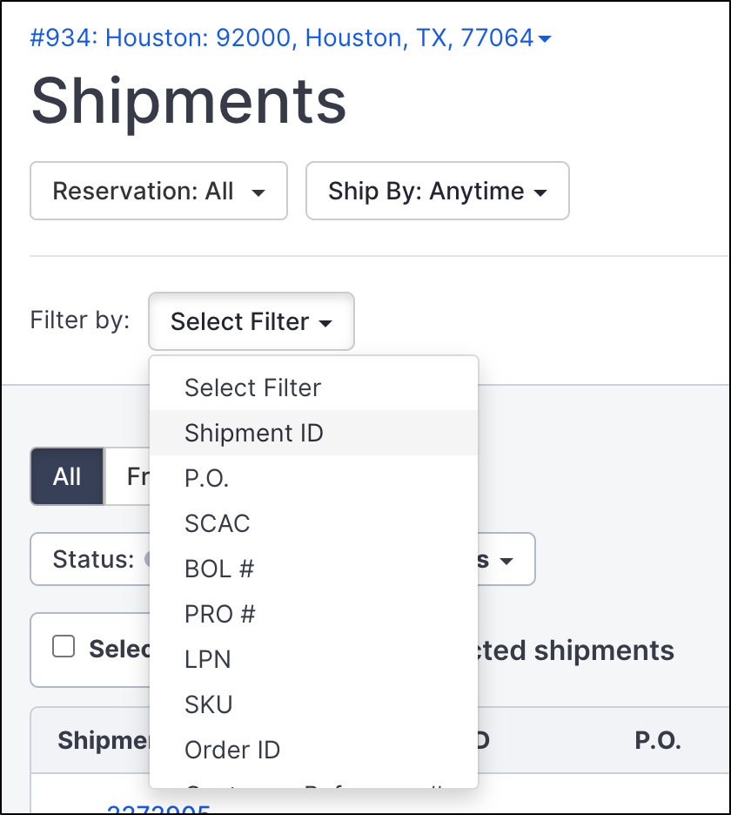Viewport: 731px width, 815px height.
Task: Open the Ship By: Anytime dropdown
Action: click(437, 191)
